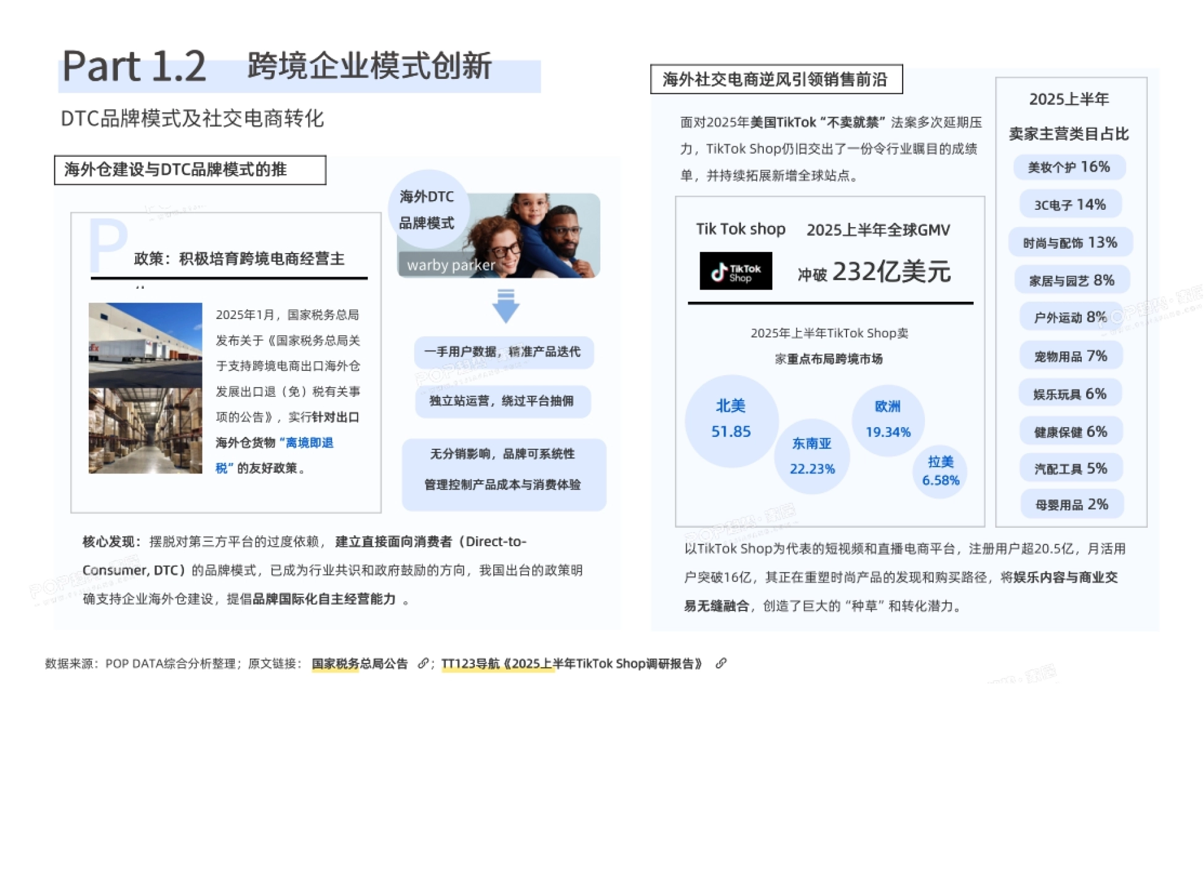Image resolution: width=1204 pixels, height=890 pixels.
Task: Click the 政策：积极培育跨境电商经营主 heading
Action: click(239, 259)
